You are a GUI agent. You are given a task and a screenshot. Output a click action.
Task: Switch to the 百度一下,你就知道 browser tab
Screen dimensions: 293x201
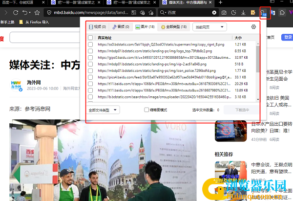tap(21, 2)
